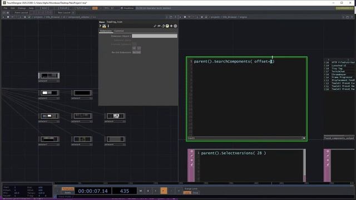Focus the Extension Object 1 field
The width and height of the screenshot is (356, 200).
[155, 36]
